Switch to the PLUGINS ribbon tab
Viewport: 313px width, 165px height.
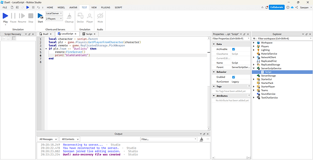[106, 7]
